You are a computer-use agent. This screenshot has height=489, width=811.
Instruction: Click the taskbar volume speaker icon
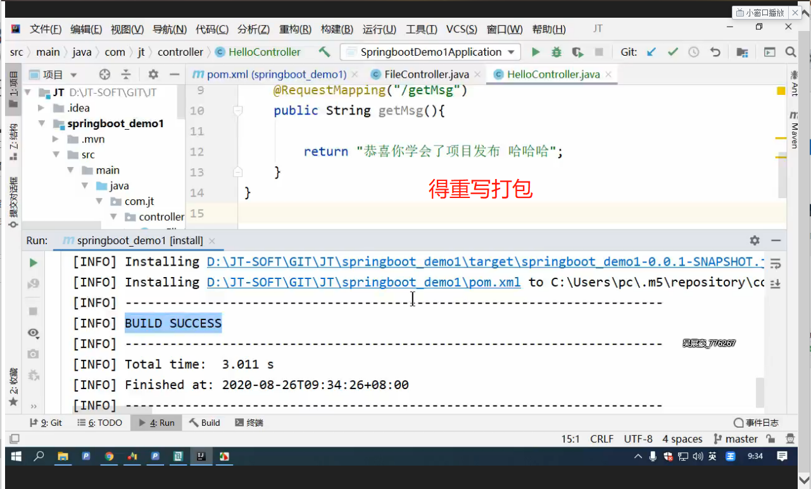pos(697,456)
